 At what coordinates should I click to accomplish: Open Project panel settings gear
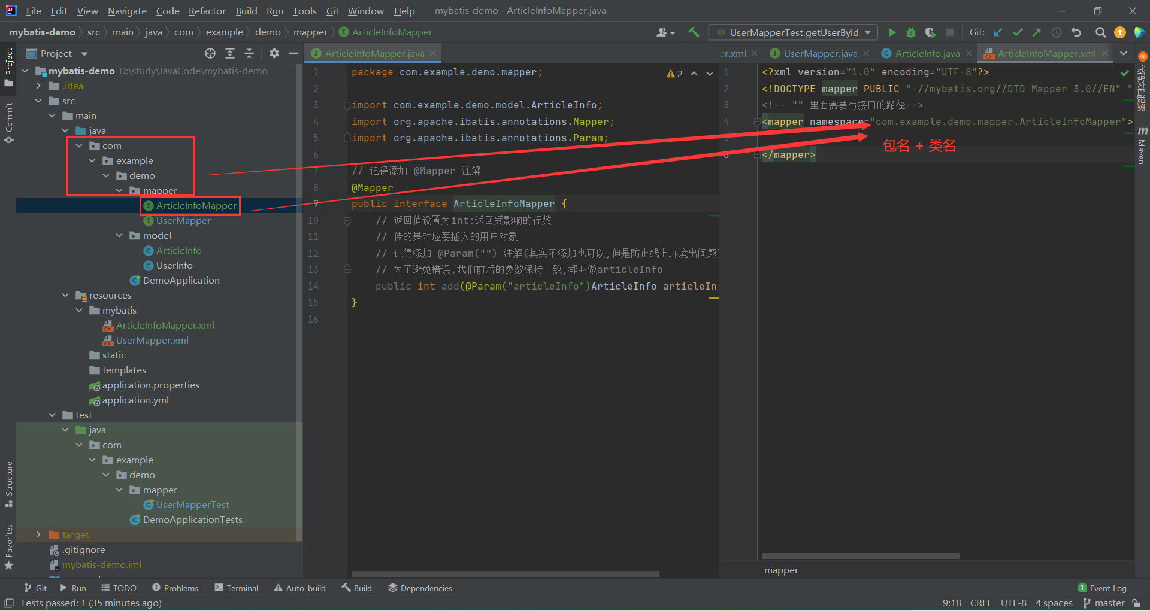274,53
